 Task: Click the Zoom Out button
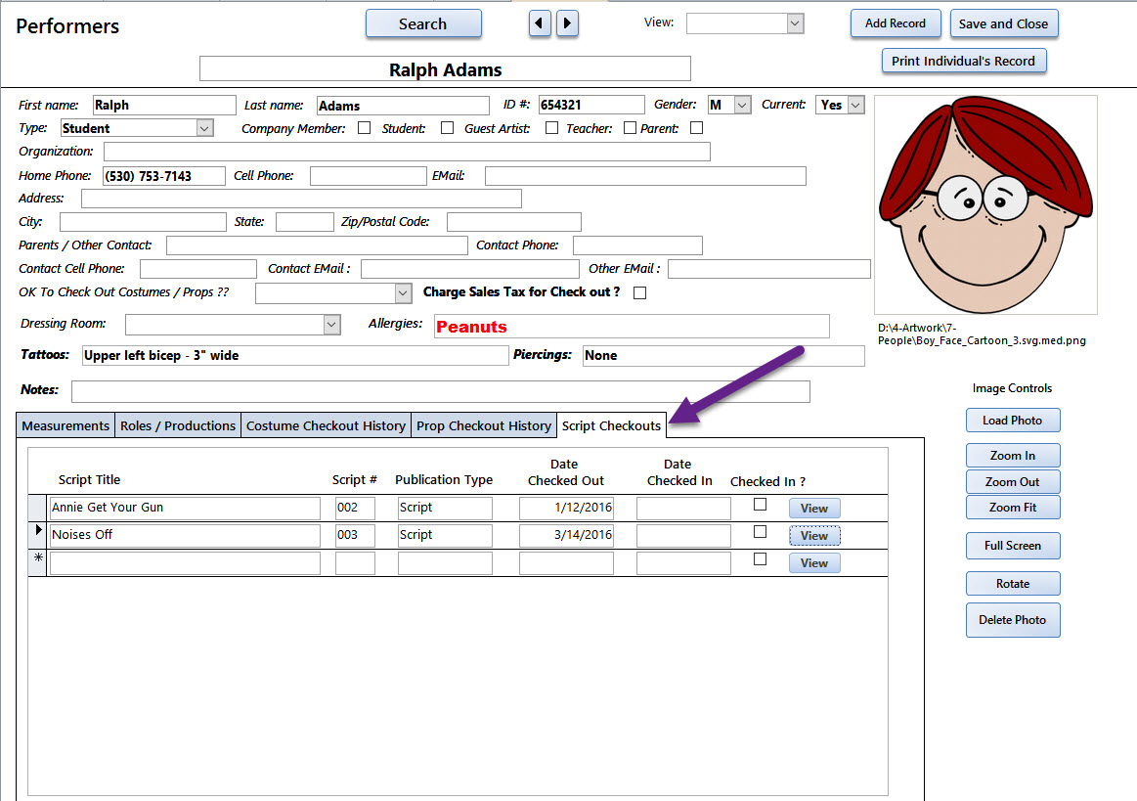coord(1013,482)
